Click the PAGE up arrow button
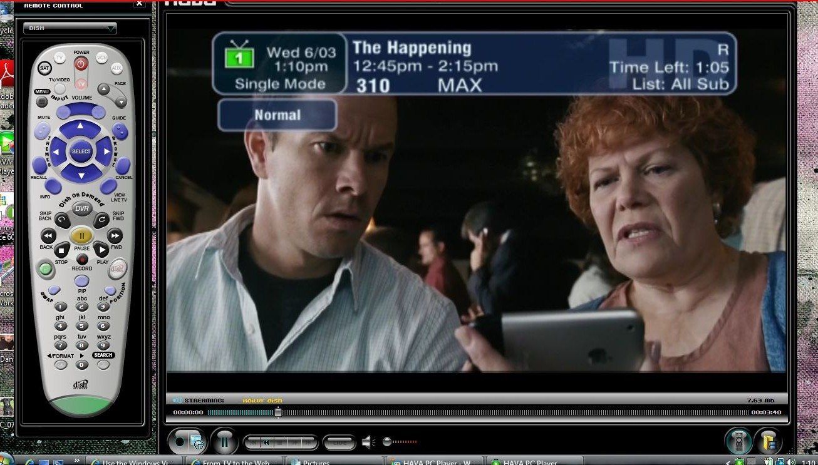This screenshot has width=818, height=465. click(x=104, y=90)
